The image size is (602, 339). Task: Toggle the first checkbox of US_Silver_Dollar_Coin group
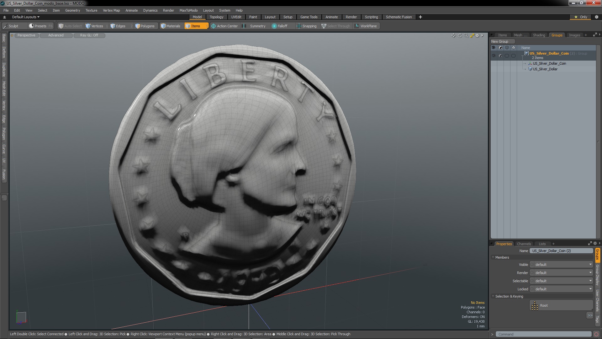(507, 56)
